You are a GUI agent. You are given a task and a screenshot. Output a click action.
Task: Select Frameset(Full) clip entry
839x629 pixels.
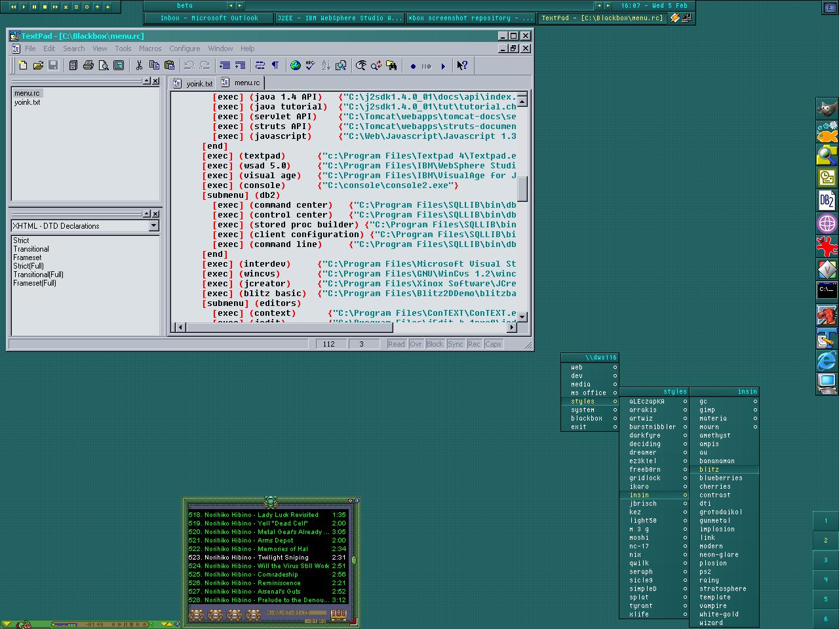pos(35,283)
